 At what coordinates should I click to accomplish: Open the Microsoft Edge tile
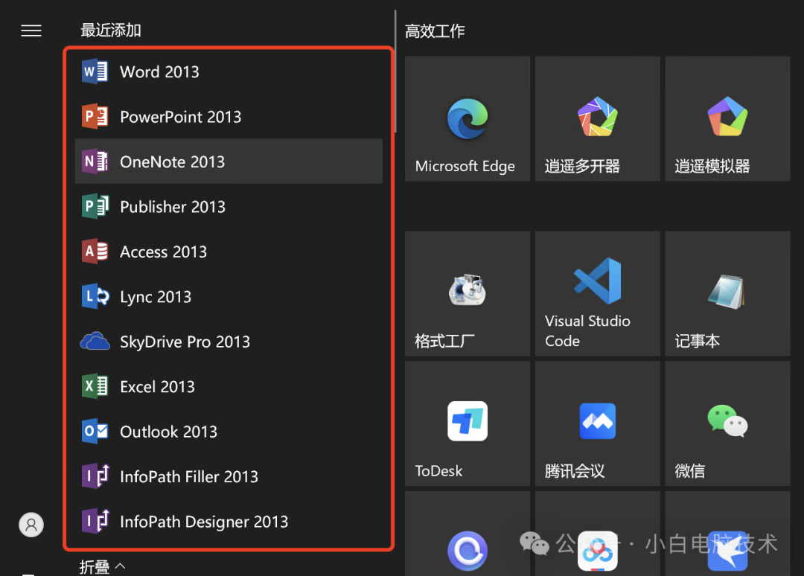(x=467, y=118)
